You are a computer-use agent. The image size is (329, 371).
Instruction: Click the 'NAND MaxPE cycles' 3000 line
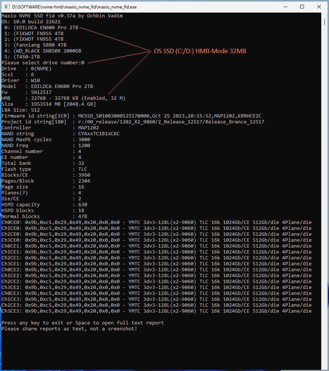(46, 140)
